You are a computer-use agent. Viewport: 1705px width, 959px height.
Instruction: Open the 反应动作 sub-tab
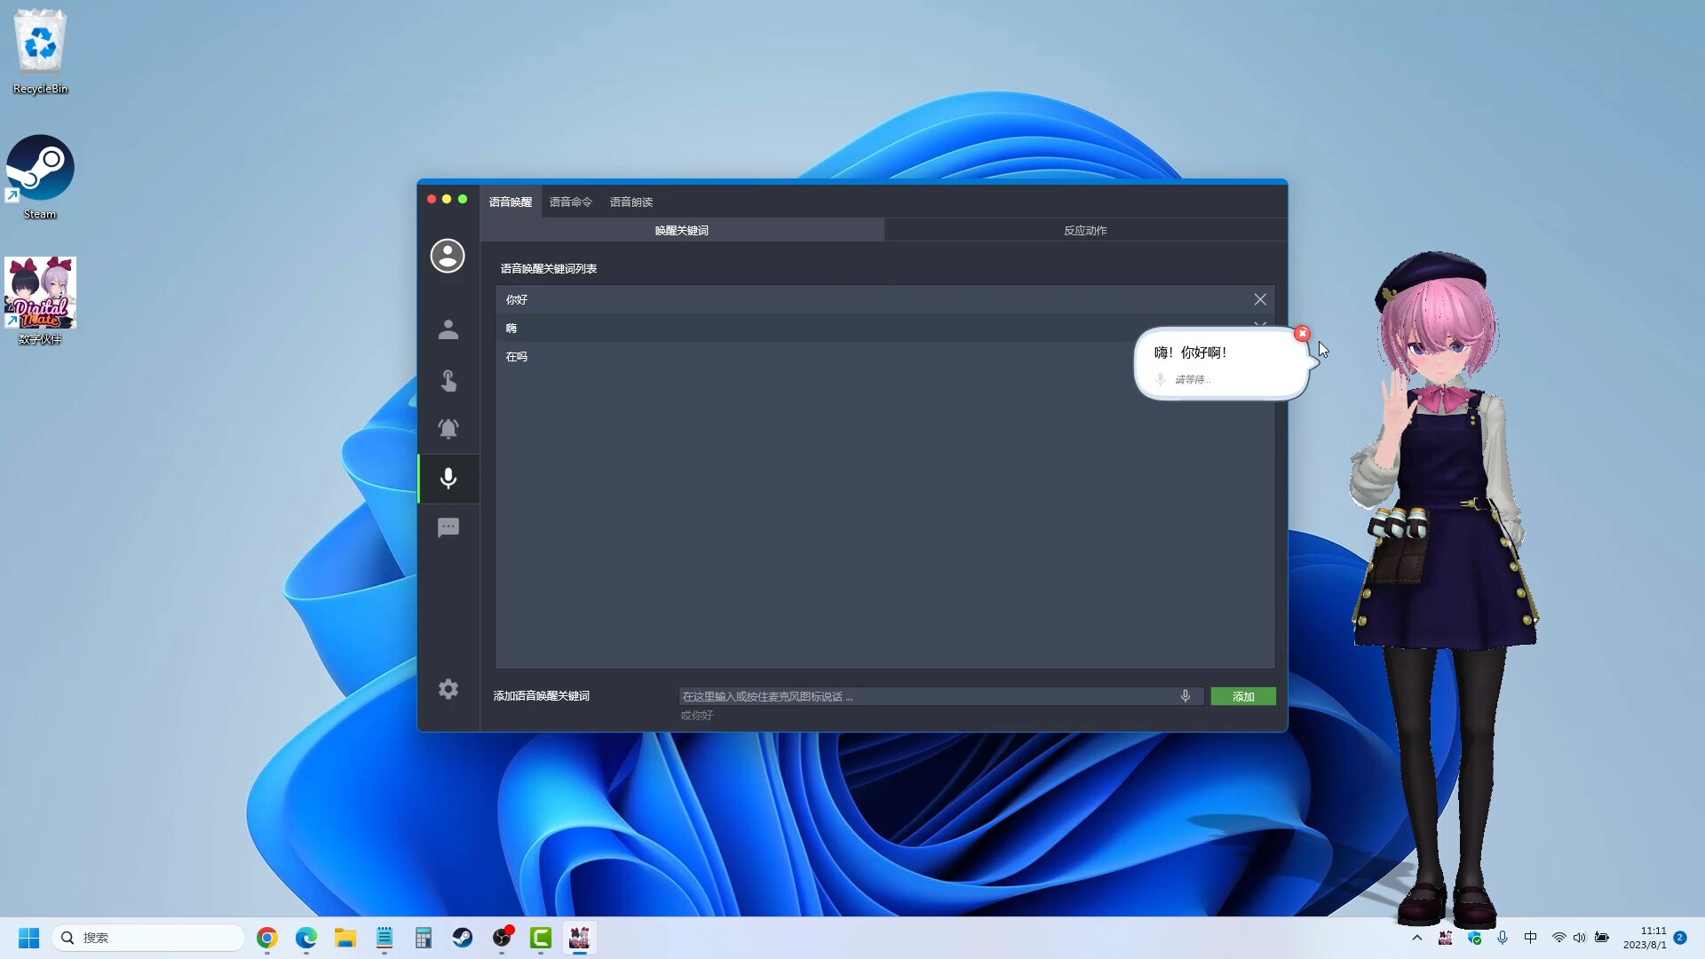click(x=1084, y=229)
